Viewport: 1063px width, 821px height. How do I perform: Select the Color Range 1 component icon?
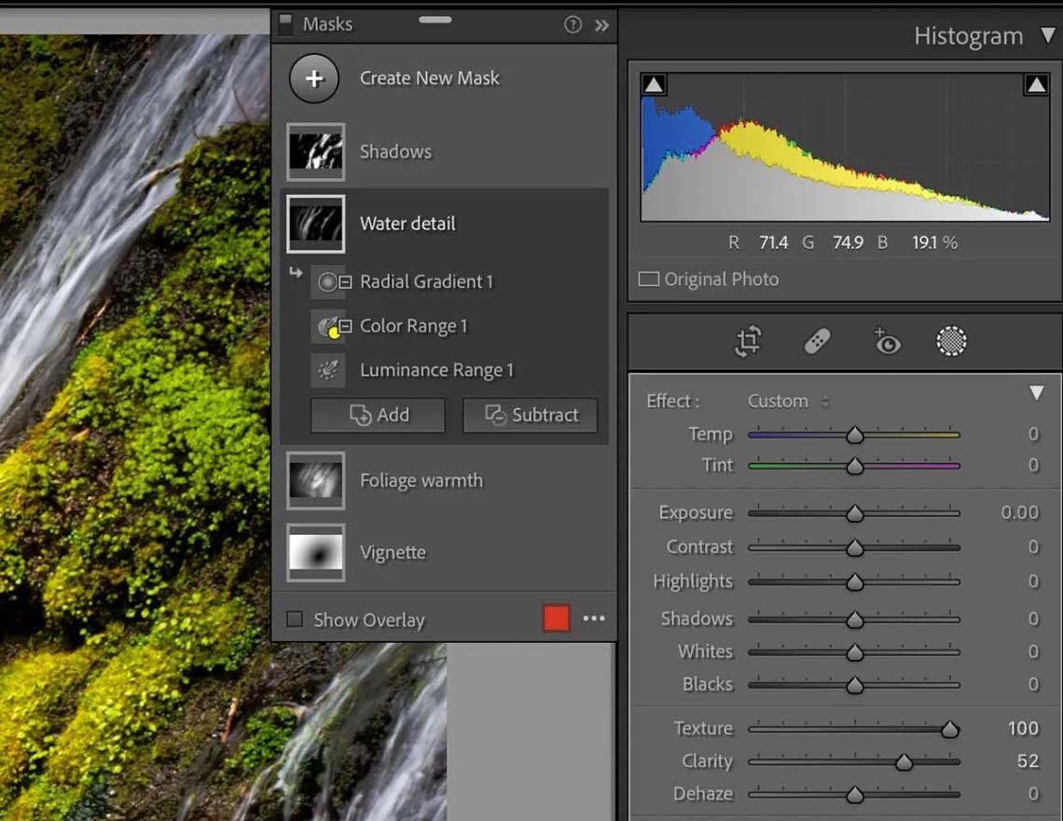point(328,326)
